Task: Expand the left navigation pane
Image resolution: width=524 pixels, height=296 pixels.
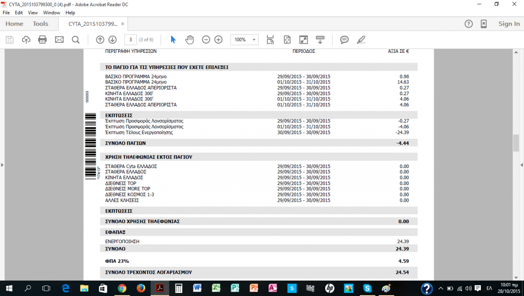Action: pos(2,165)
